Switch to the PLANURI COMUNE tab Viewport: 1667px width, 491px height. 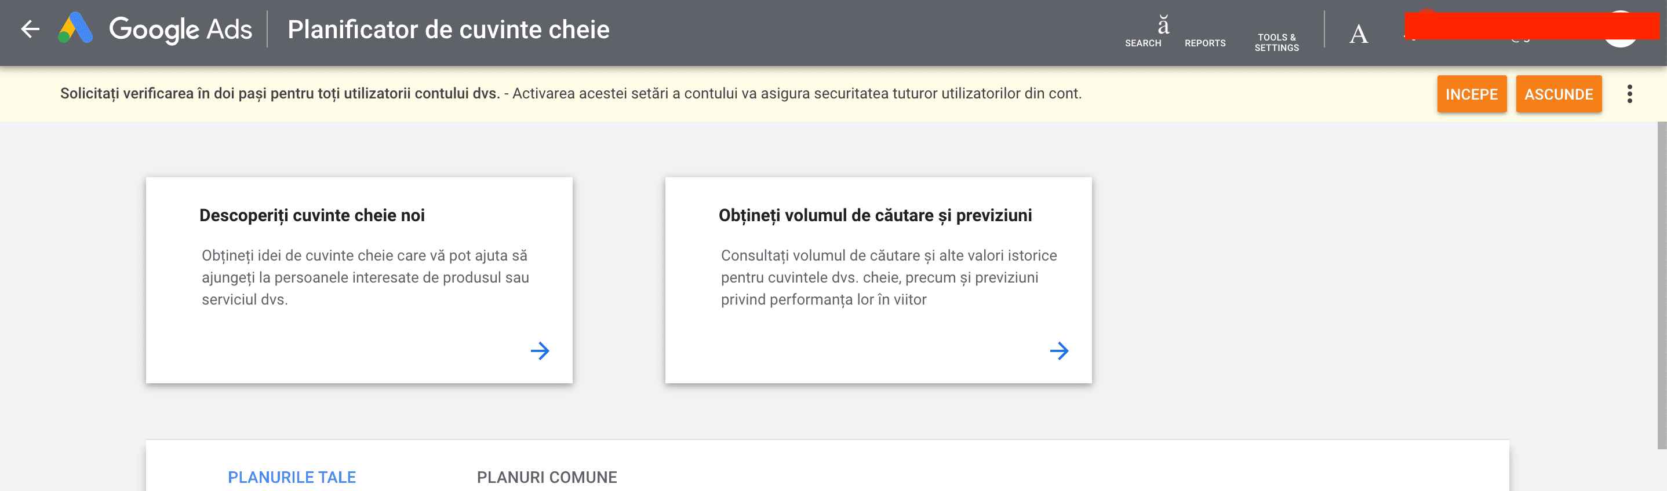point(547,478)
